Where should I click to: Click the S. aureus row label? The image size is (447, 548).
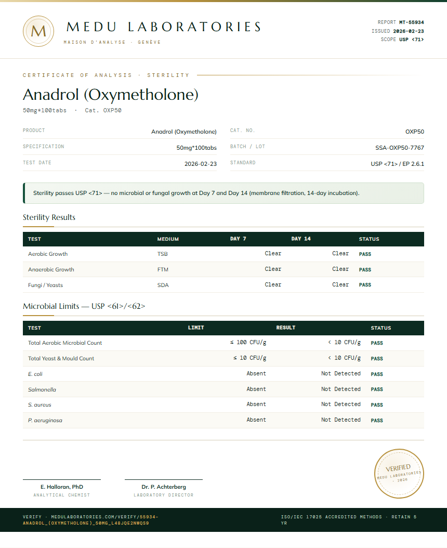pos(40,405)
